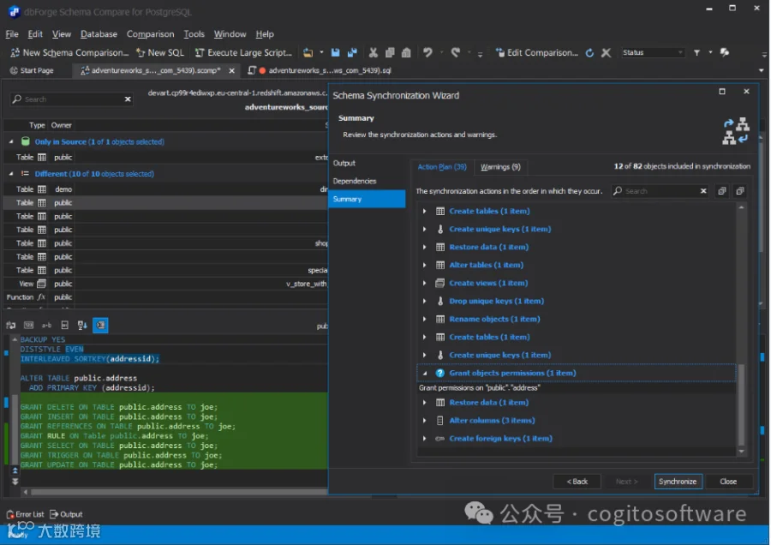
Task: Open the open-file folder icon in toolbar
Action: point(308,52)
